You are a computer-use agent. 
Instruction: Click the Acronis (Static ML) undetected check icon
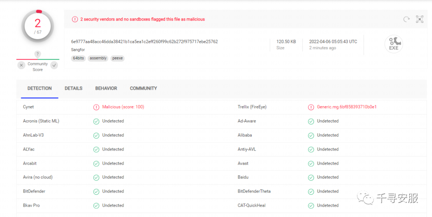click(96, 121)
